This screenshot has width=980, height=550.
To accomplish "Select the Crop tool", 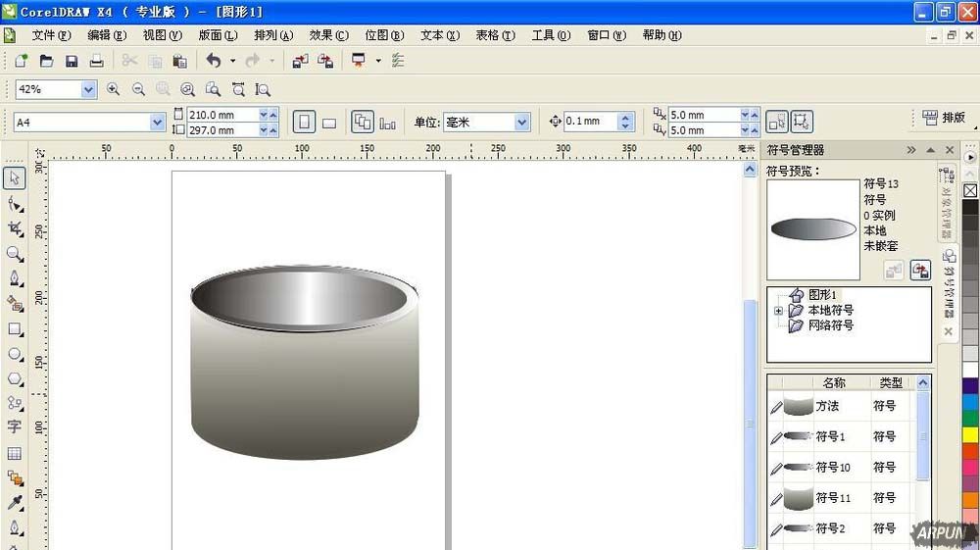I will pyautogui.click(x=15, y=228).
